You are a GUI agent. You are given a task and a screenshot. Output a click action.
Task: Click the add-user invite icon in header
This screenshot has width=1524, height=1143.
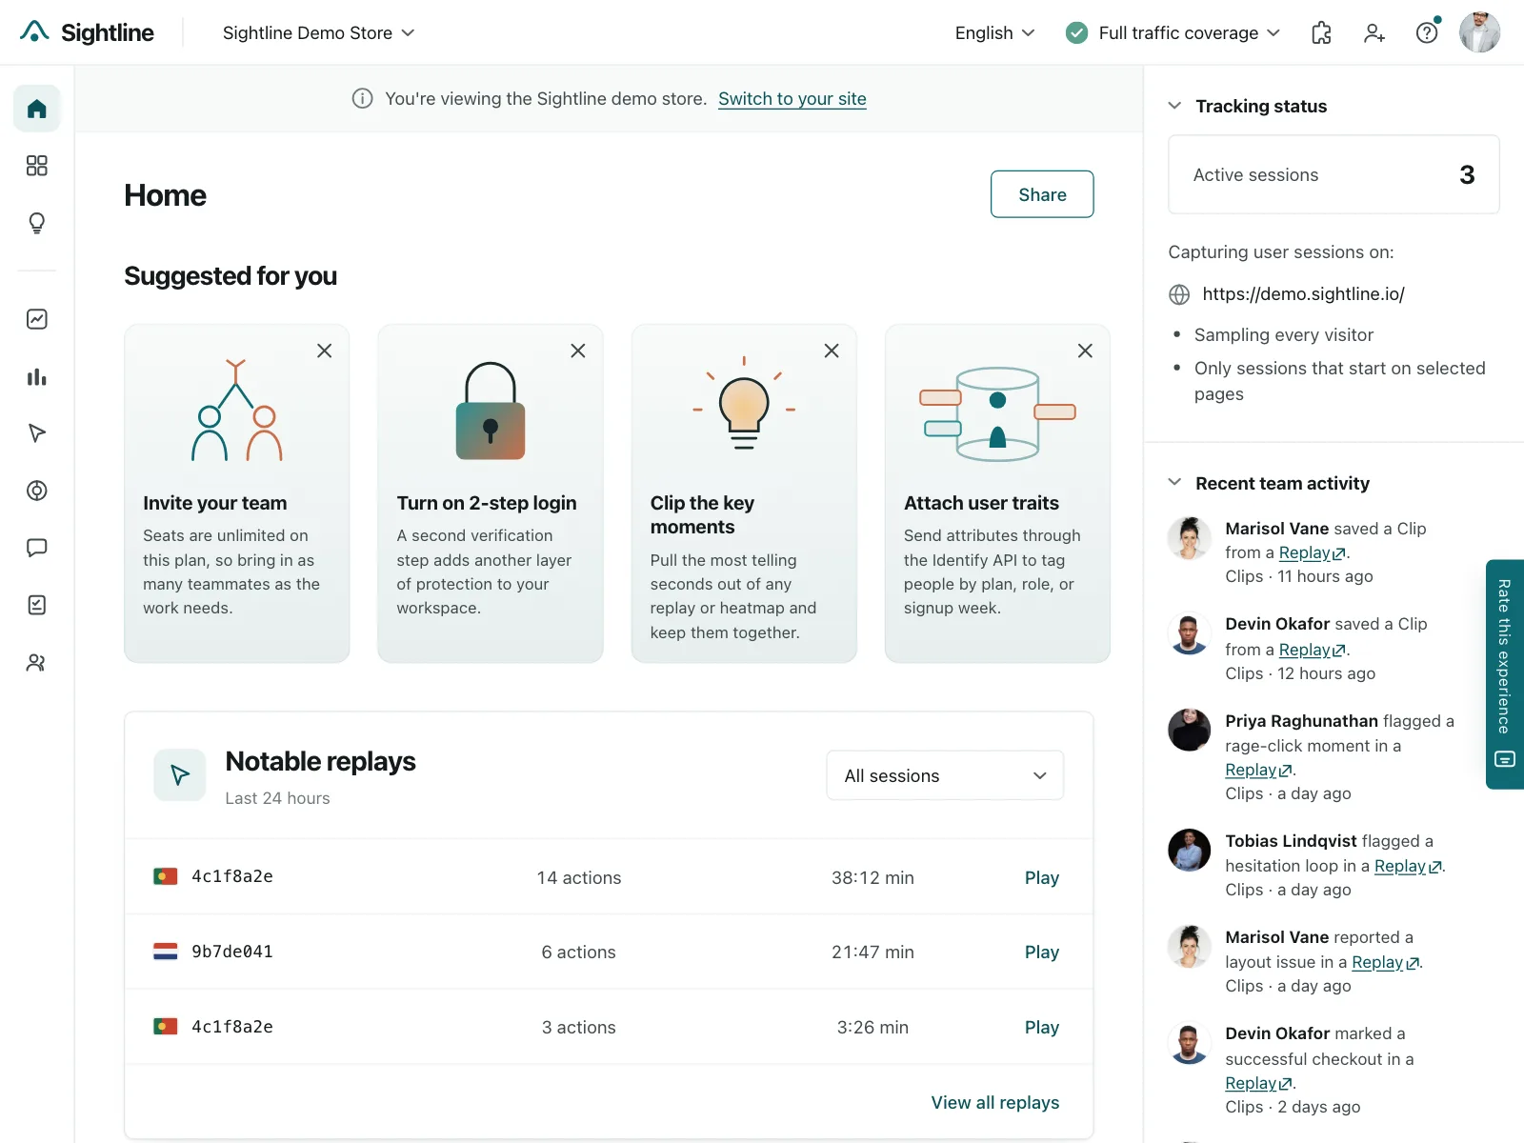(x=1374, y=32)
